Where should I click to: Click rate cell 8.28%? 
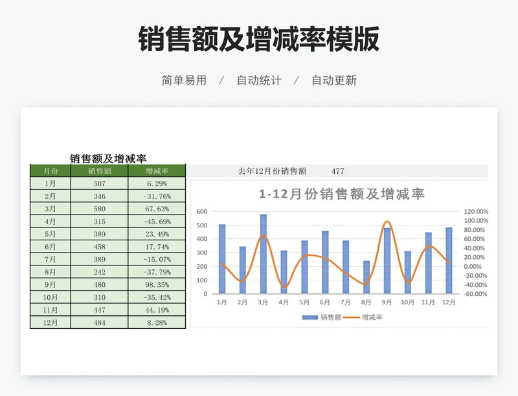pyautogui.click(x=157, y=322)
